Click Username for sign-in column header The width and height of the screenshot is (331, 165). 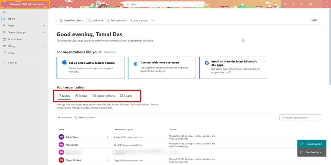[123, 130]
